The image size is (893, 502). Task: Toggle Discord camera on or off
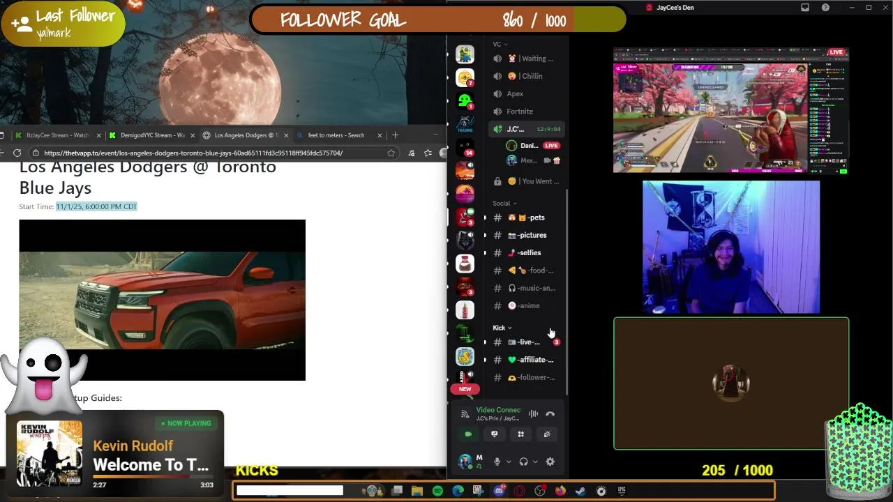click(x=468, y=434)
